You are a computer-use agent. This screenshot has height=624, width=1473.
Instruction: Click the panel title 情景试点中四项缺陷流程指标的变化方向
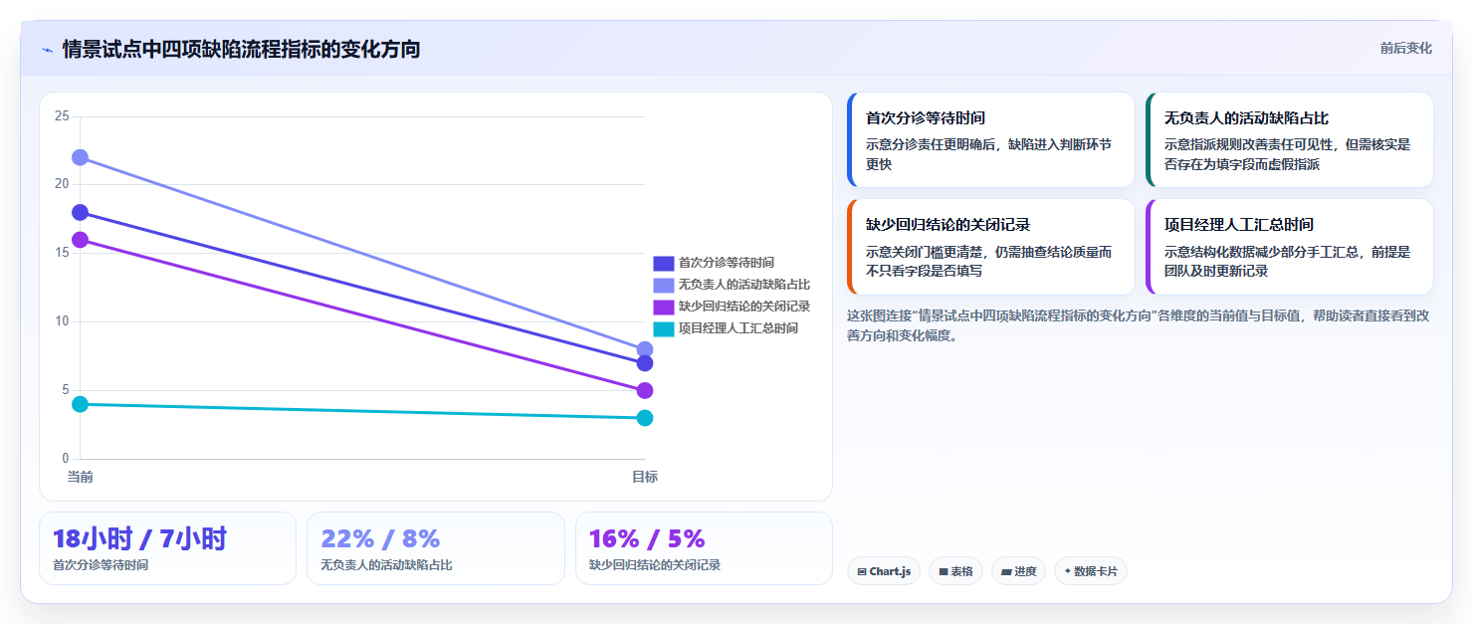[x=241, y=49]
